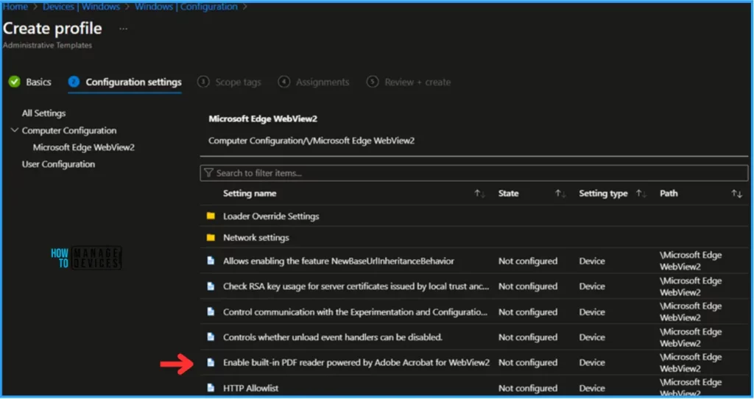Click the Review + create step number icon
The height and width of the screenshot is (399, 754).
373,82
